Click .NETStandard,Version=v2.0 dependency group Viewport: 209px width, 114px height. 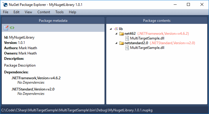coord(33,89)
